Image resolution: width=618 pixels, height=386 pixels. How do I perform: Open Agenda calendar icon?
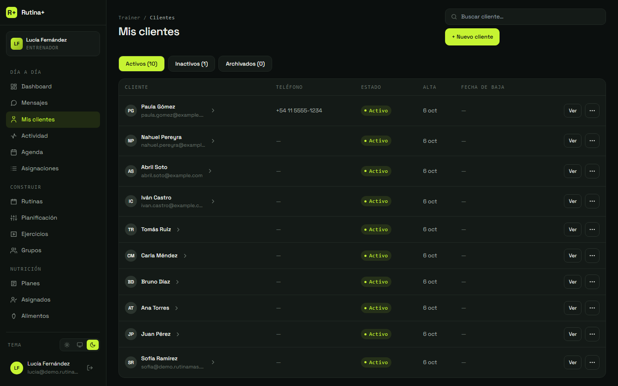14,152
